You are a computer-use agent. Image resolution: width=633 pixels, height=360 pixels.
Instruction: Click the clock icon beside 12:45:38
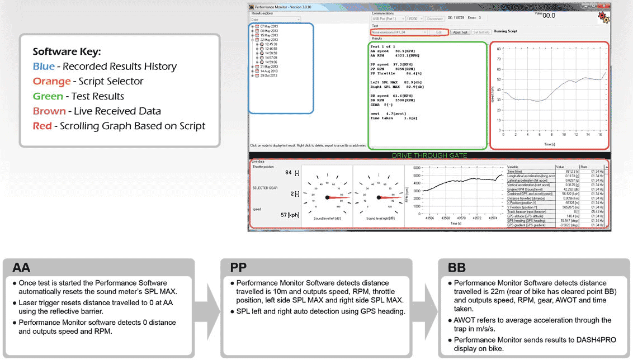point(261,44)
